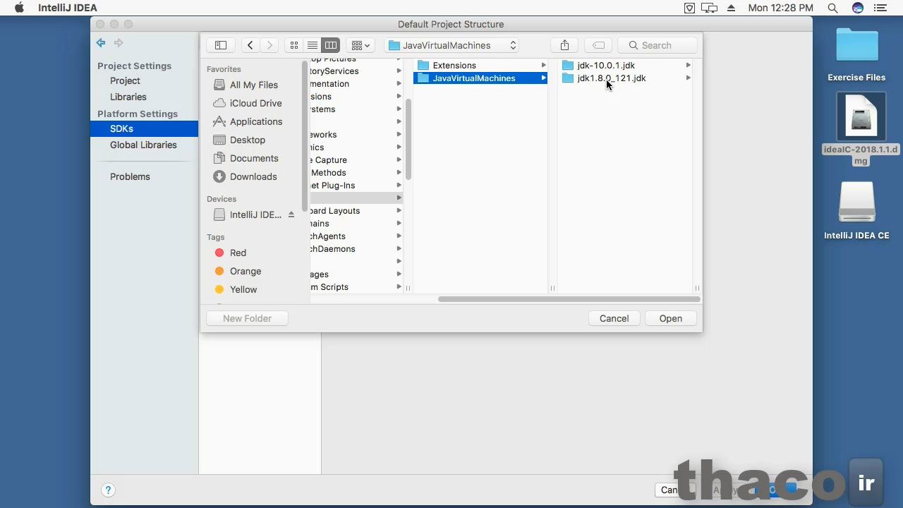The width and height of the screenshot is (903, 508).
Task: Click the "Capture" row in the first column
Action: [x=356, y=160]
